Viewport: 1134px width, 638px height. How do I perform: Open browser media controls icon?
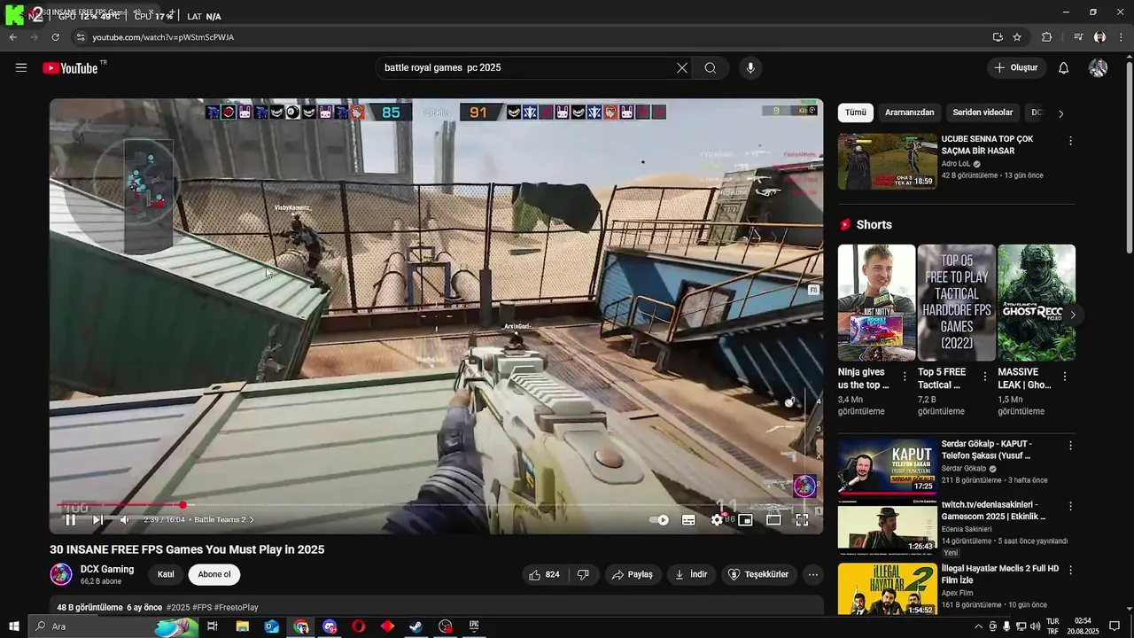[x=1078, y=37]
